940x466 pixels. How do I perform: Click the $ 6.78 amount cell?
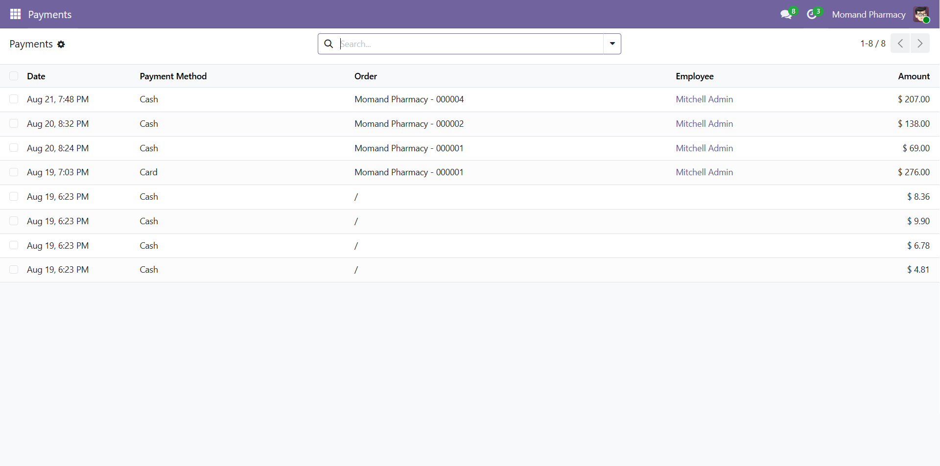(x=918, y=246)
